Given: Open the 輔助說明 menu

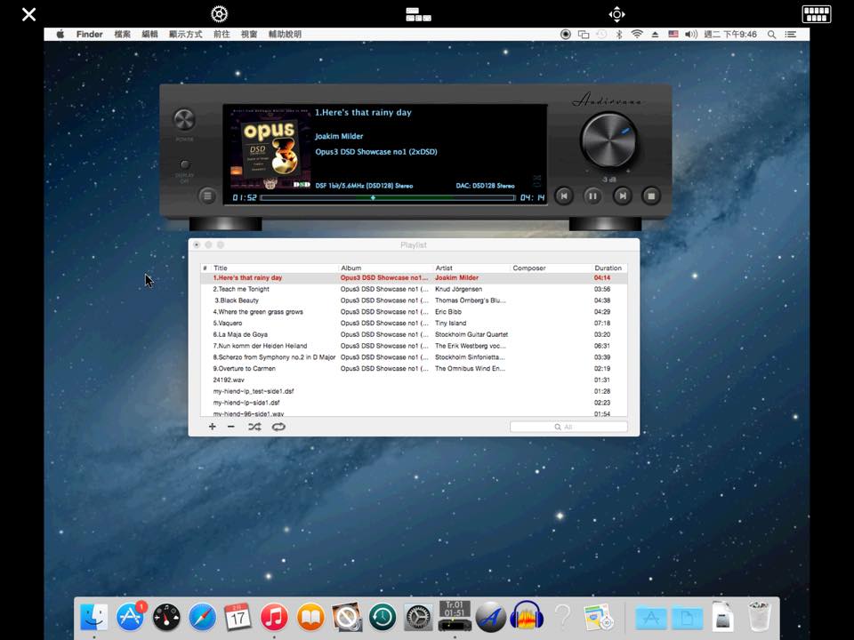Looking at the screenshot, I should 285,35.
